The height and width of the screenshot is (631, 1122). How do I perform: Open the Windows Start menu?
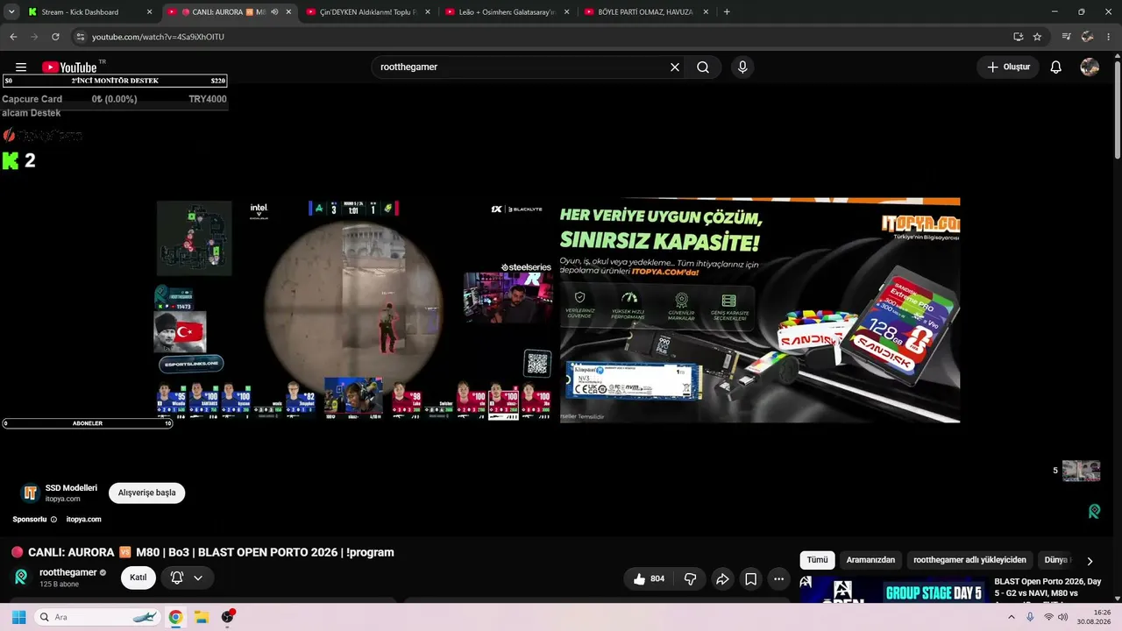pos(18,617)
